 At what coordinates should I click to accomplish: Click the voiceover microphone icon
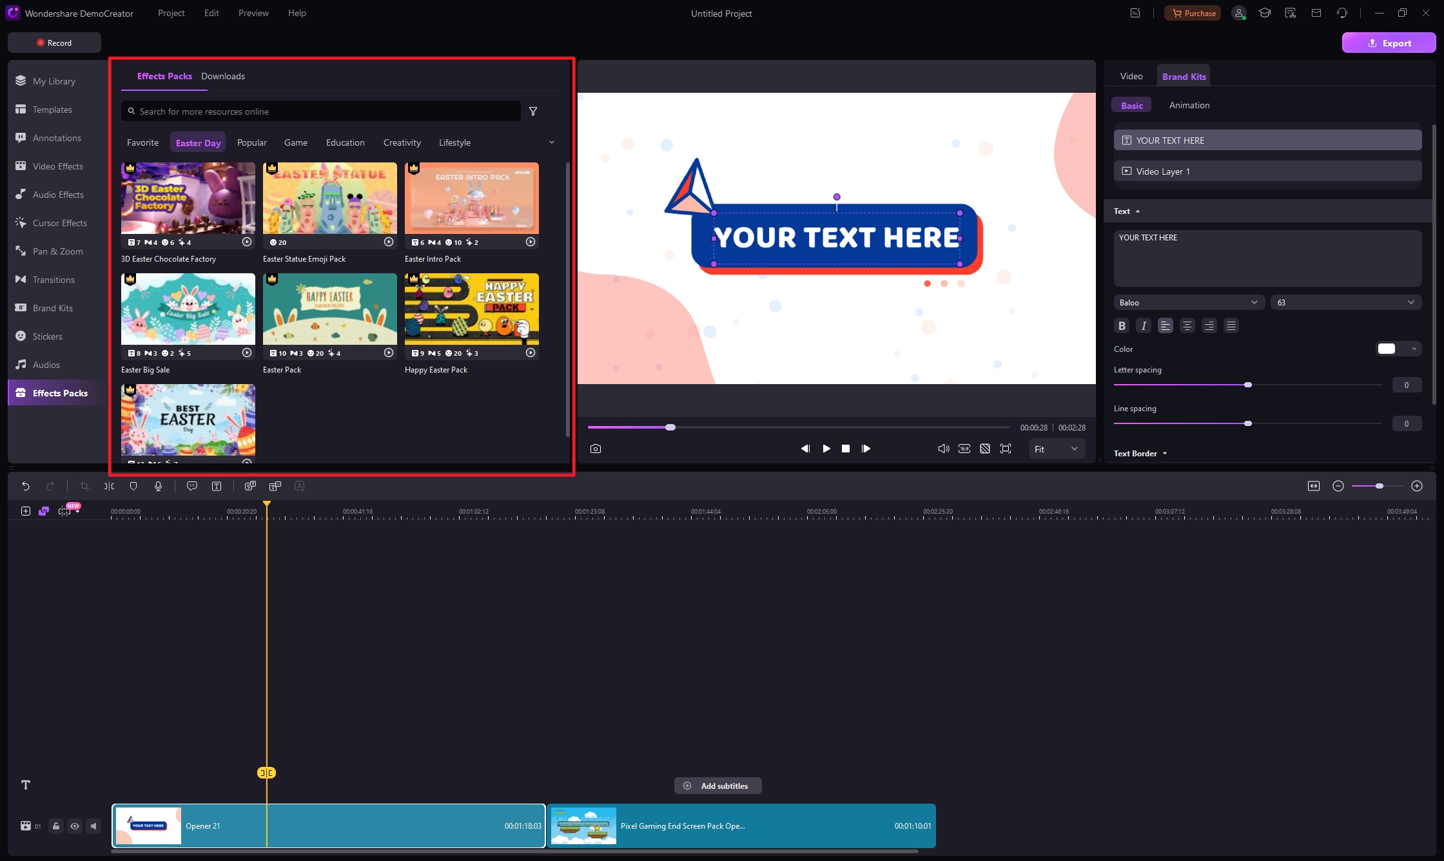(158, 486)
